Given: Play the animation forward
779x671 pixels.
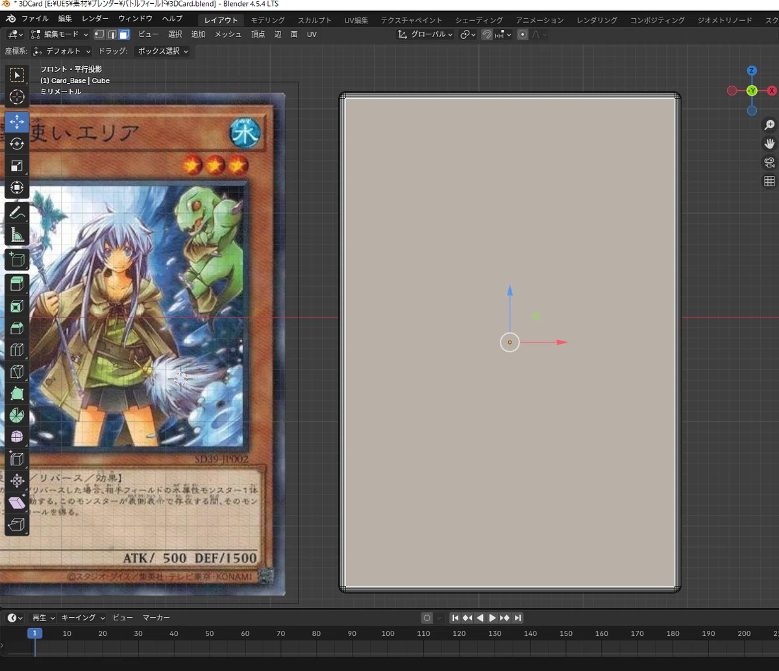Looking at the screenshot, I should (x=493, y=618).
